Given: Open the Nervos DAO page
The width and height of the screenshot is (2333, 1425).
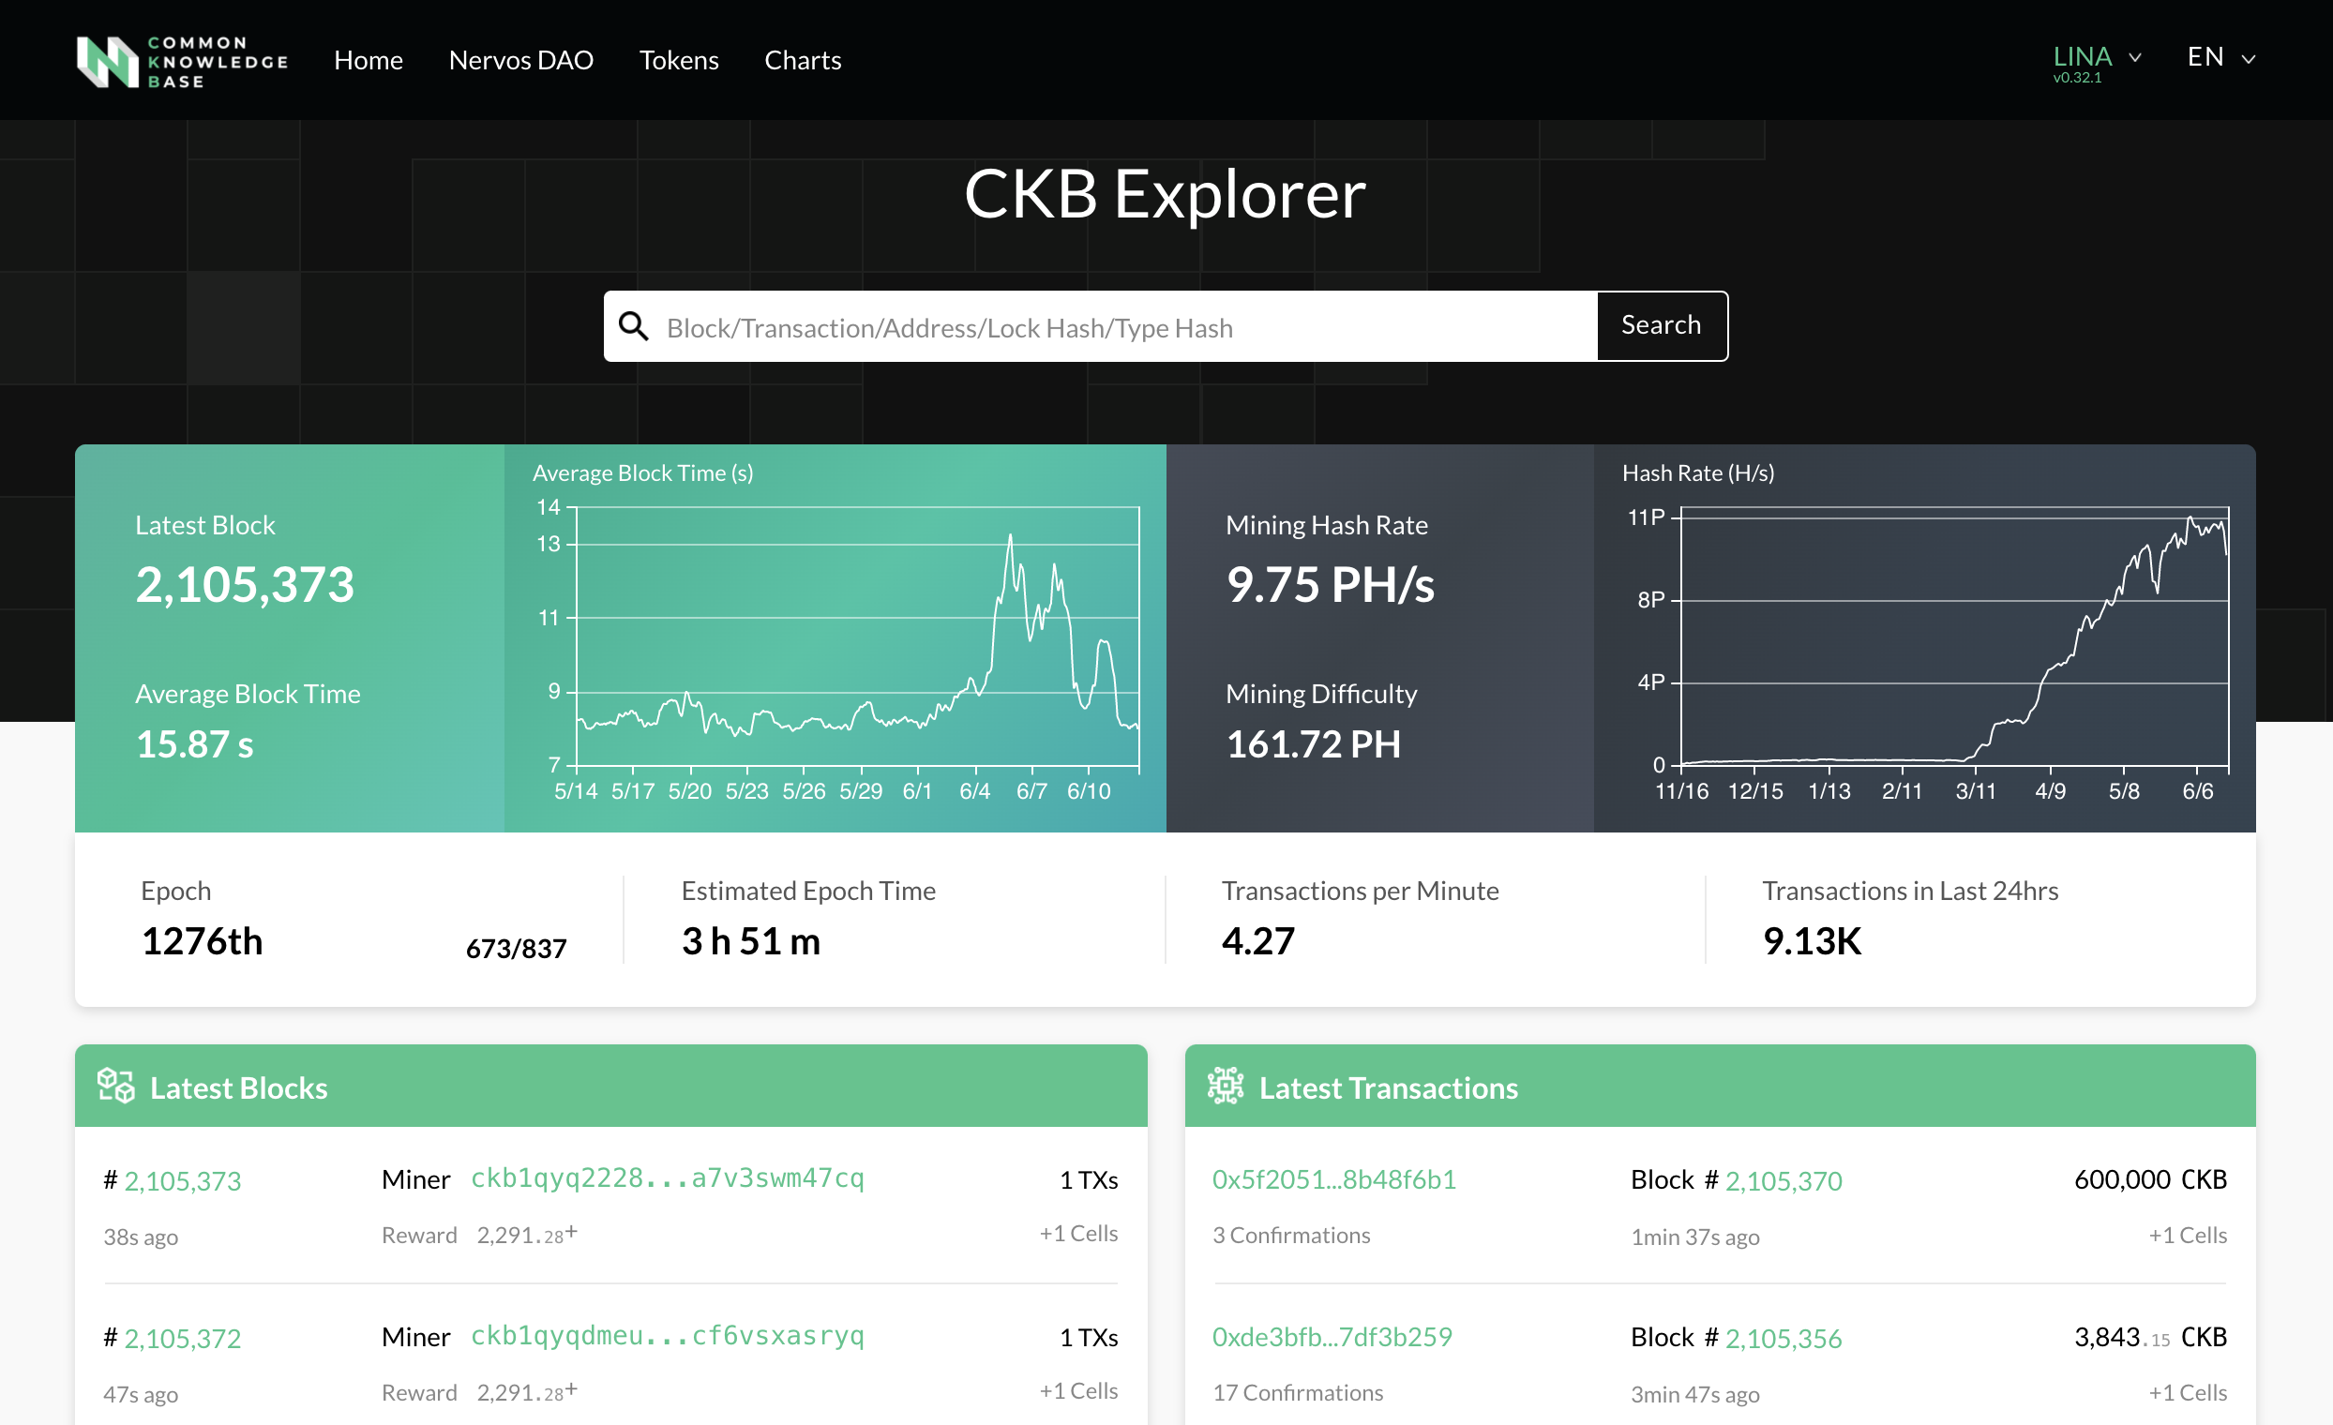Looking at the screenshot, I should (520, 60).
